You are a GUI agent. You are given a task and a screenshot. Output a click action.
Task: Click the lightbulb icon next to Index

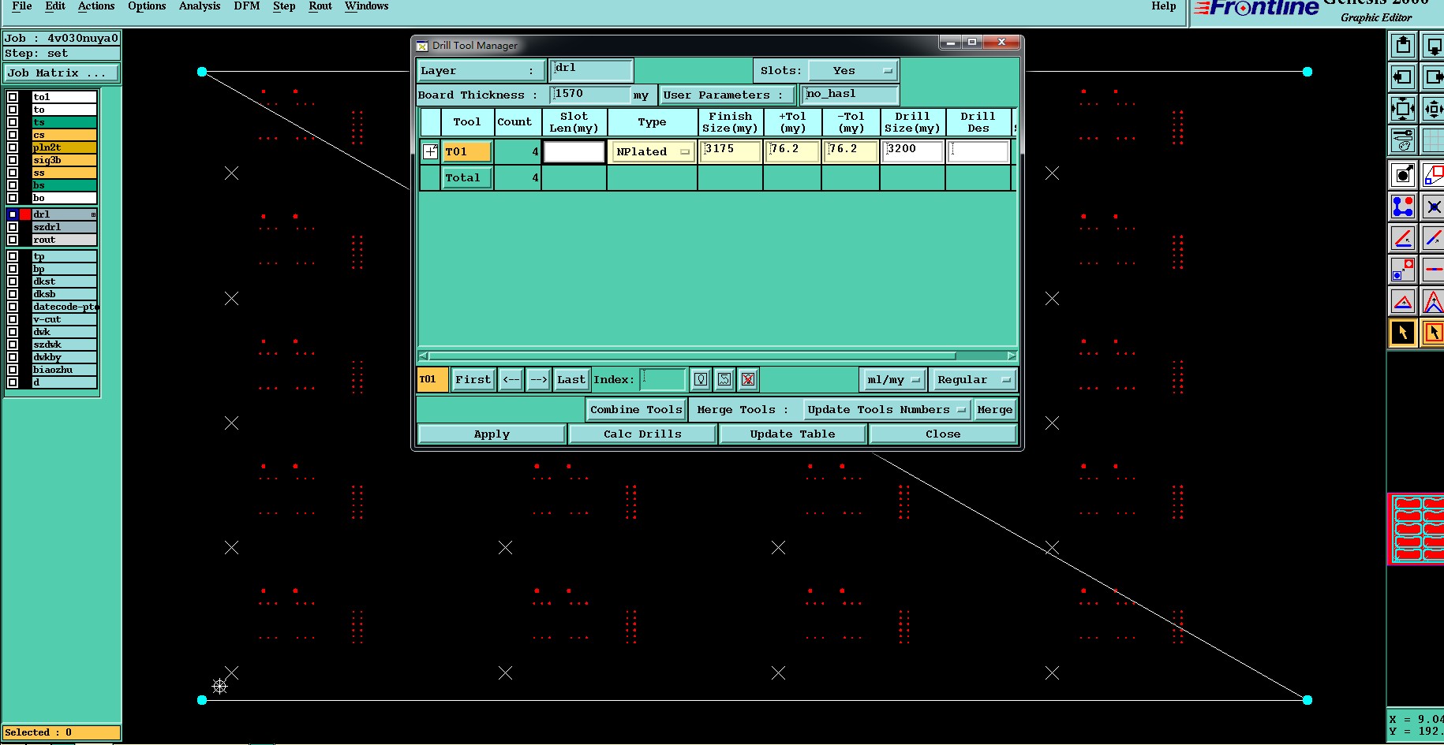coord(701,379)
